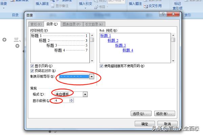Click web preview link 标题 1
203x135 pixels.
point(106,35)
